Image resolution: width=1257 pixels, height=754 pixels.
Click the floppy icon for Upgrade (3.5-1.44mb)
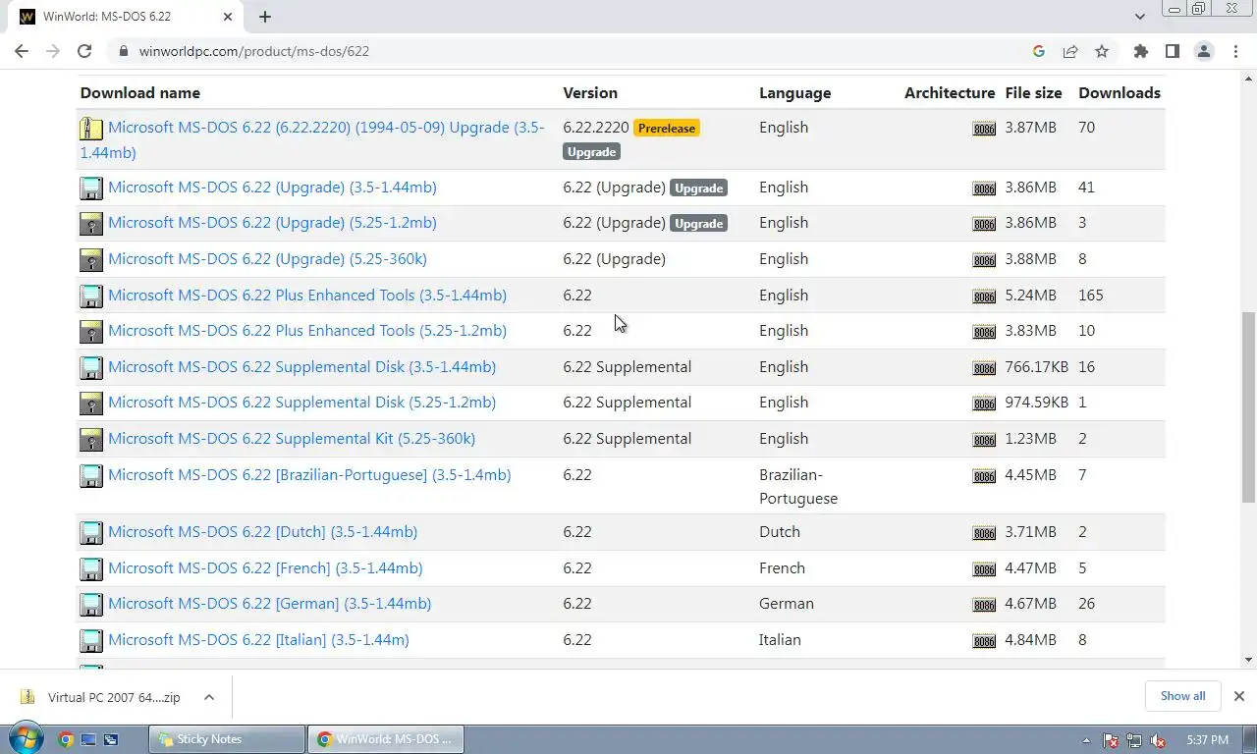[x=91, y=188]
